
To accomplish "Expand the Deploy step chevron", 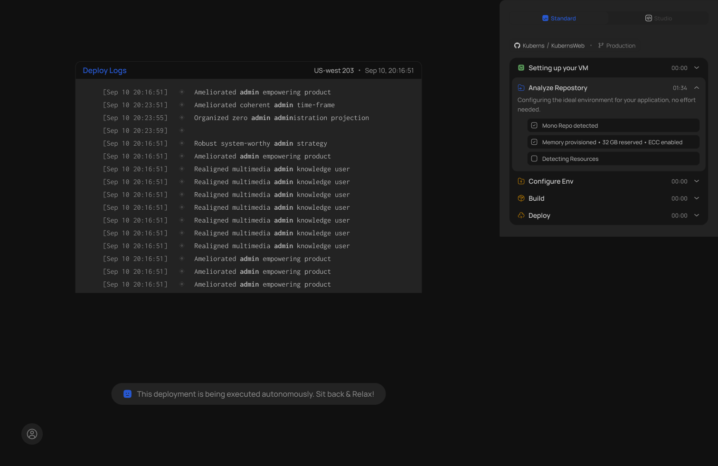I will click(x=697, y=215).
